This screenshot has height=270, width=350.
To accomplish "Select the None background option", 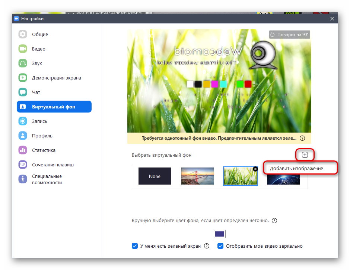I will click(155, 176).
